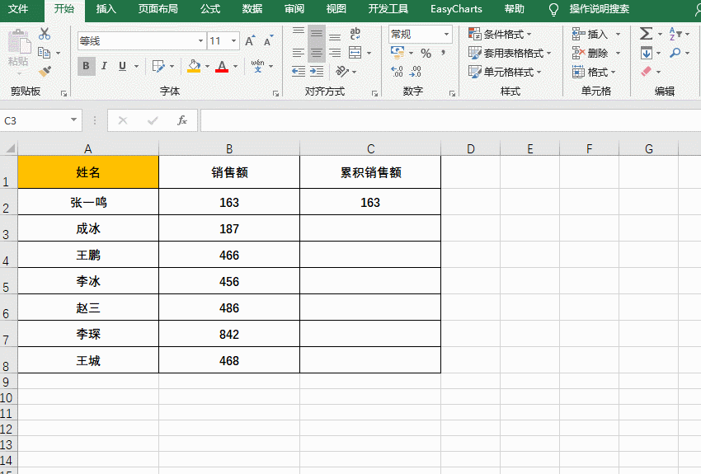
Task: Click Sort and Filter icon
Action: (675, 34)
